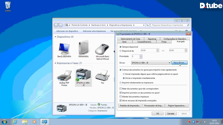Image resolution: width=223 pixels, height=125 pixels.
Task: Click the Prioridade number field
Action: click(x=135, y=57)
